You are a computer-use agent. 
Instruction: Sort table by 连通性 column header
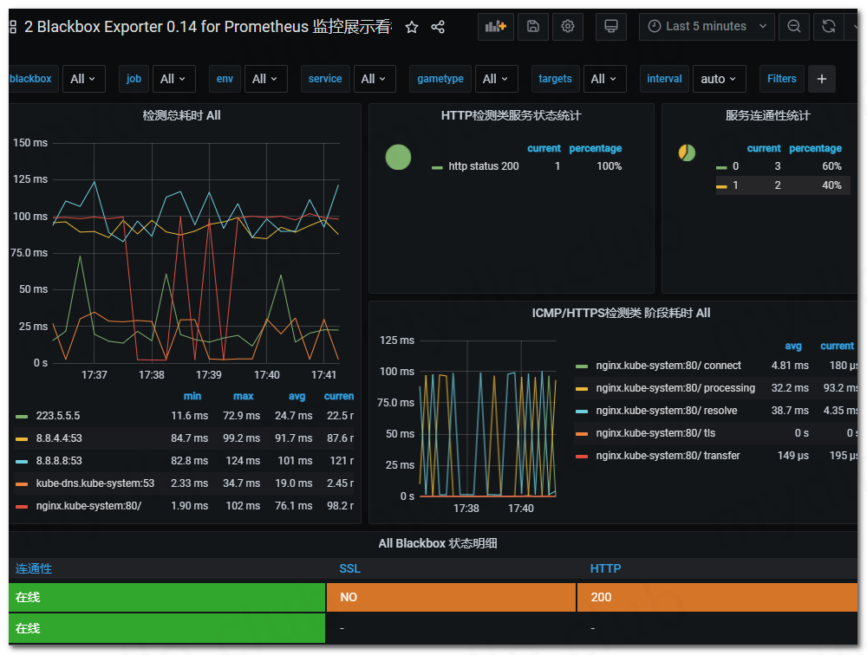34,568
